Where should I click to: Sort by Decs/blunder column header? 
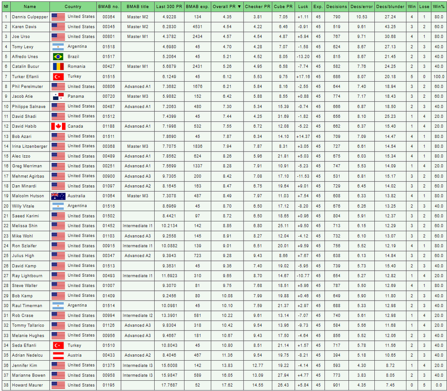click(x=390, y=6)
